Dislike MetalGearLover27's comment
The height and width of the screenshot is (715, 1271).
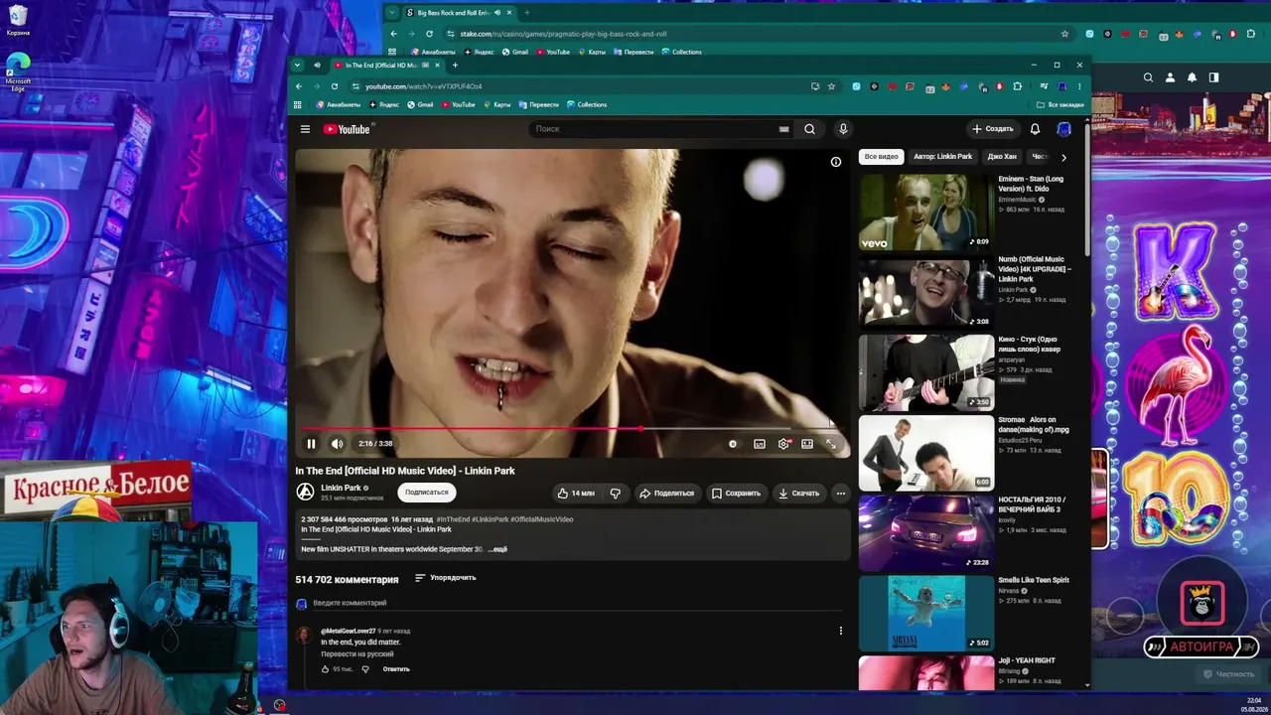(x=365, y=669)
